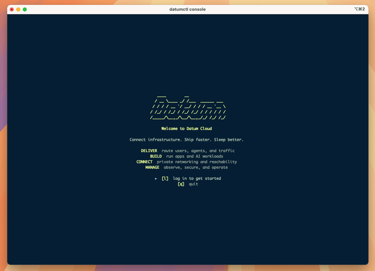Maximize the window with the green button
The image size is (375, 271).
click(x=25, y=9)
